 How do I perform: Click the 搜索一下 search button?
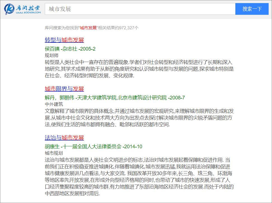(x=252, y=9)
